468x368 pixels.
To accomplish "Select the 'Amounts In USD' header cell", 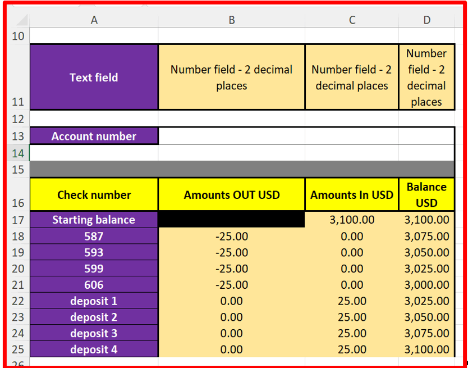I will click(x=352, y=194).
